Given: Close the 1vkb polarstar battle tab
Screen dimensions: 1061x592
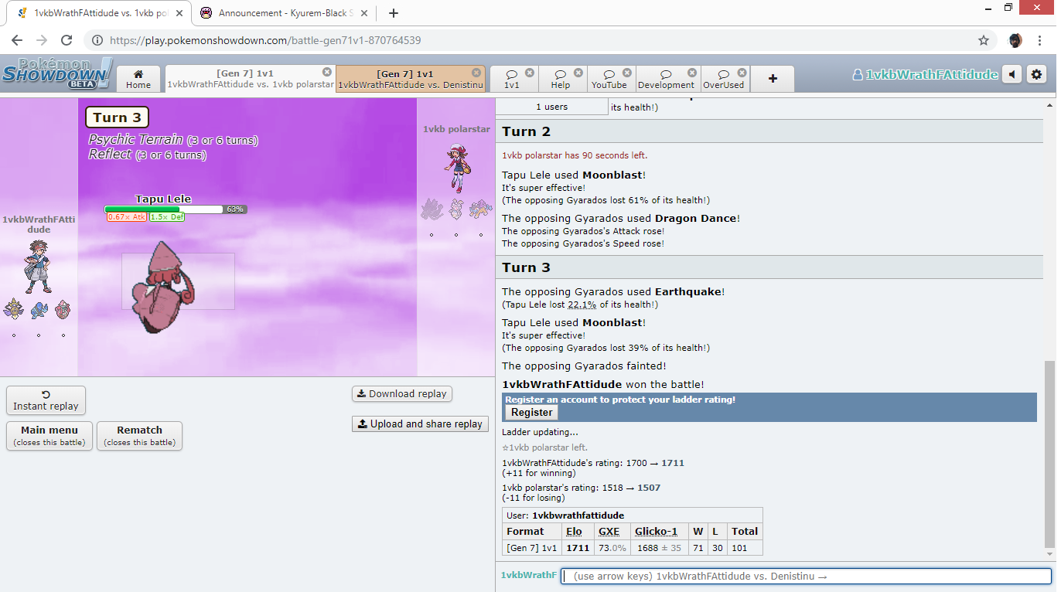Looking at the screenshot, I should pos(327,72).
